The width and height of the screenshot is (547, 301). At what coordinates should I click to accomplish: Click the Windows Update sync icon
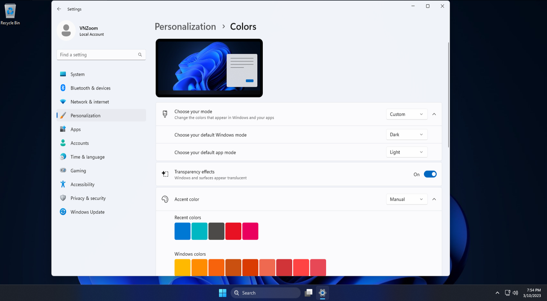63,212
